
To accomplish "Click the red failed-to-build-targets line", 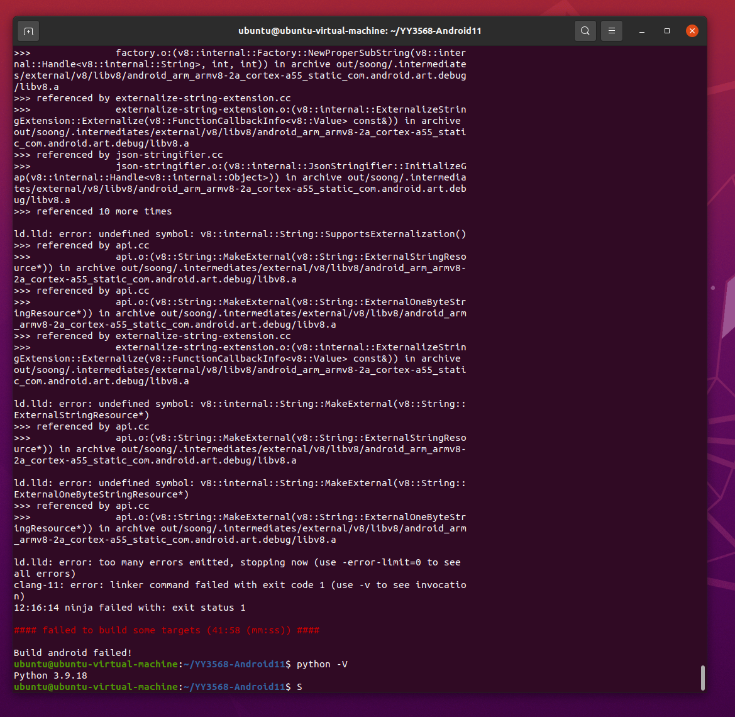I will pyautogui.click(x=167, y=630).
